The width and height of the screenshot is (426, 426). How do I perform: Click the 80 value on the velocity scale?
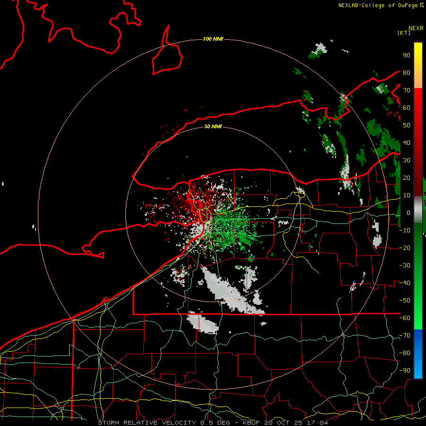point(407,72)
